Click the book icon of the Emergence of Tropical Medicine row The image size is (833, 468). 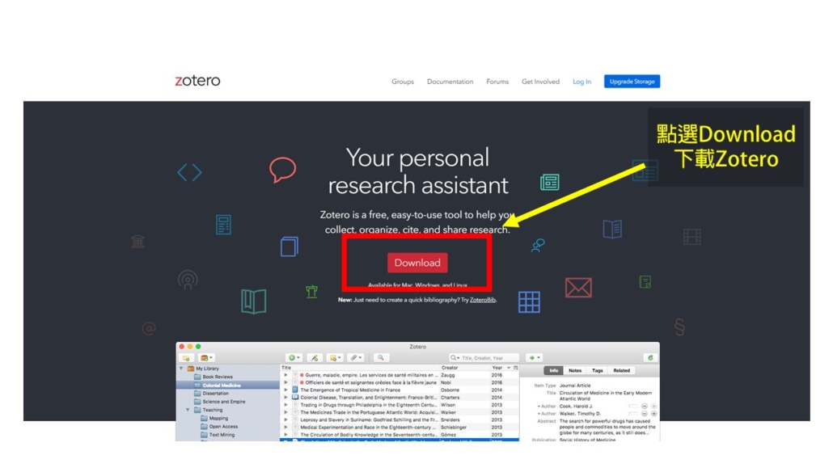(x=295, y=390)
